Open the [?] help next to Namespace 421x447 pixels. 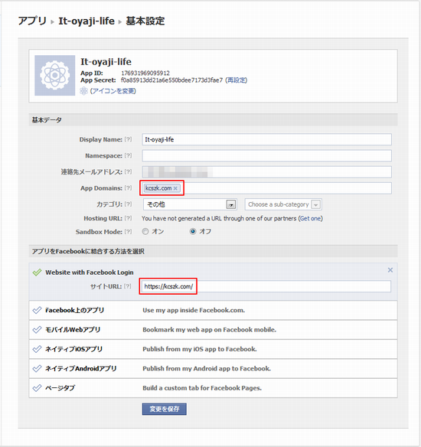click(x=129, y=155)
